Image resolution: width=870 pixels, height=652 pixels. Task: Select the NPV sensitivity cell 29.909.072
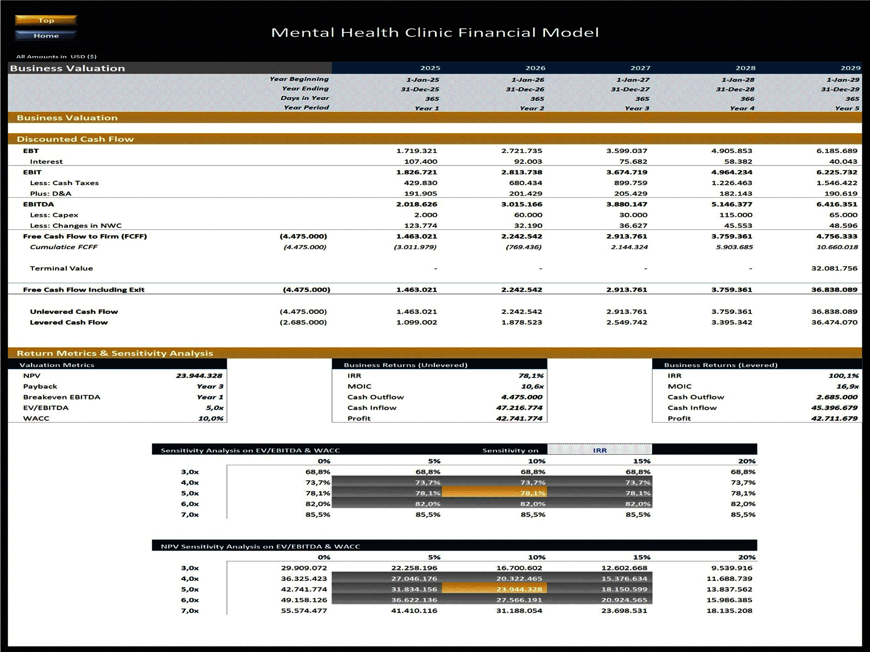coord(304,568)
